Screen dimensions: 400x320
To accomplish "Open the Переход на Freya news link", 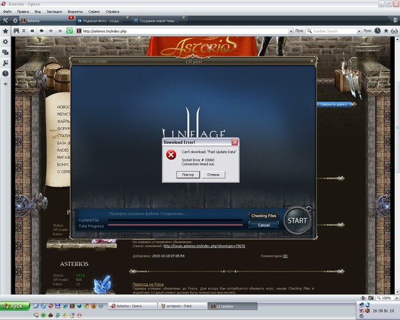I will (148, 284).
